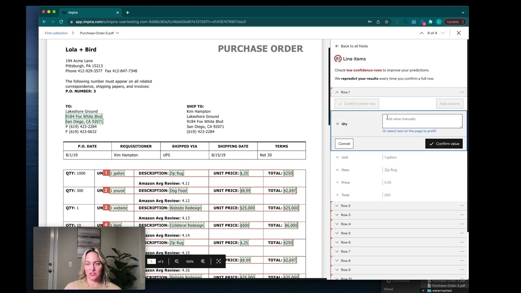521x293 pixels.
Task: Click Or select text on page link
Action: (x=409, y=131)
